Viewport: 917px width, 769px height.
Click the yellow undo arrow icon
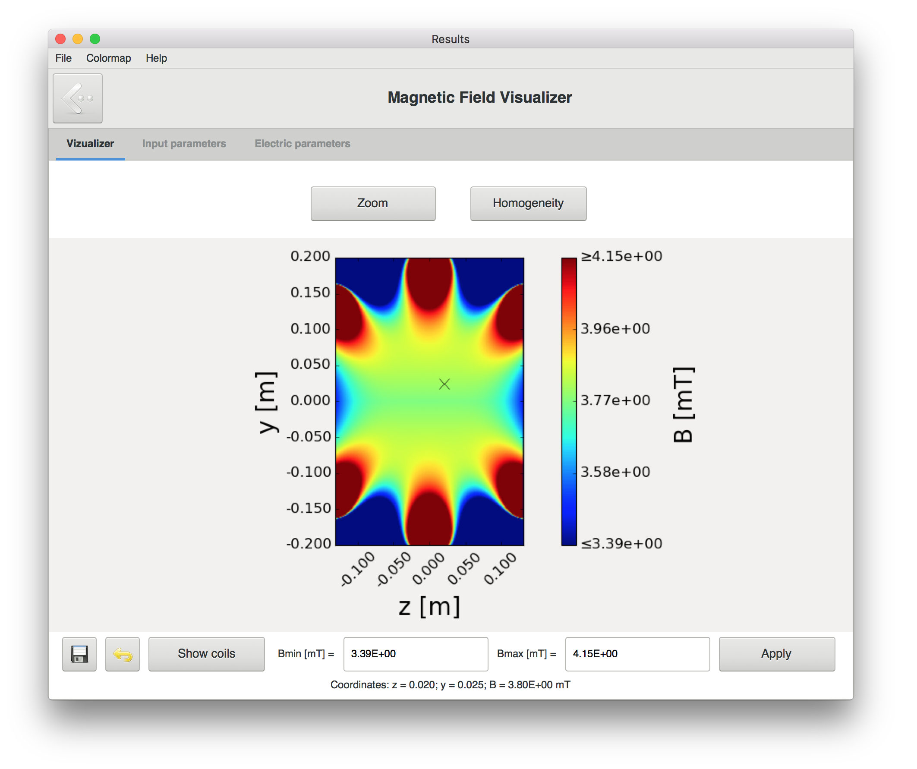[x=122, y=654]
